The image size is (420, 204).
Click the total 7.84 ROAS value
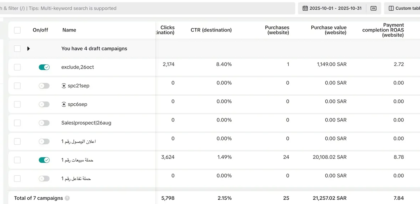399,198
